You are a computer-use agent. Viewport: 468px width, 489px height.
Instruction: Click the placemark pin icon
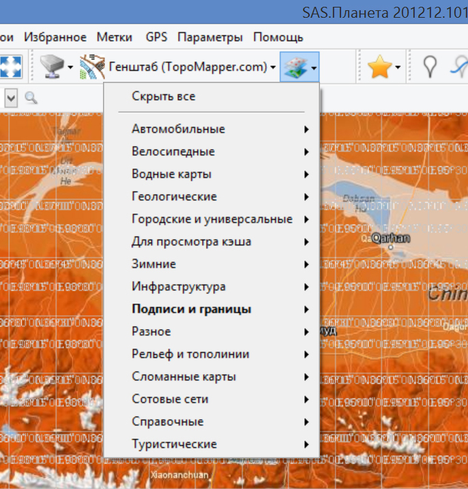pos(430,66)
